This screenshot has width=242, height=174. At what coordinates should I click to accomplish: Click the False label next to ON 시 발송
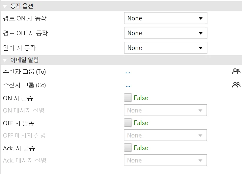pos(141,98)
